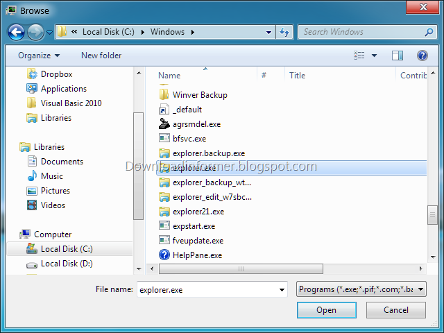The image size is (444, 333).
Task: Select Local Disk (D:) in navigation pane
Action: [x=60, y=264]
